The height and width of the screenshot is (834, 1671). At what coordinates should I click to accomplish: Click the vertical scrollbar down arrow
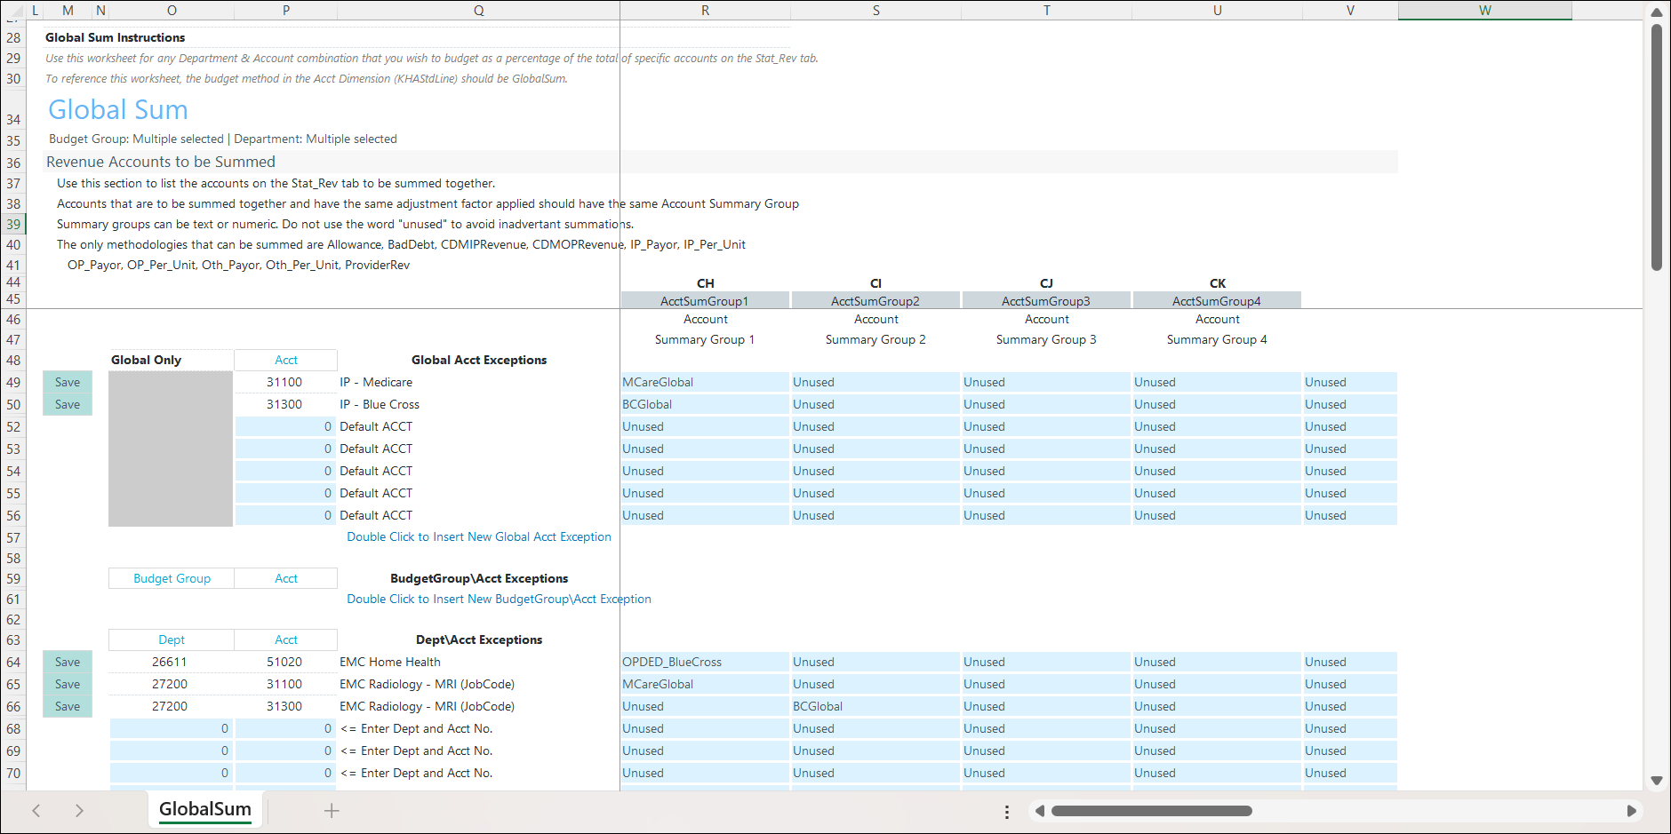1657,781
